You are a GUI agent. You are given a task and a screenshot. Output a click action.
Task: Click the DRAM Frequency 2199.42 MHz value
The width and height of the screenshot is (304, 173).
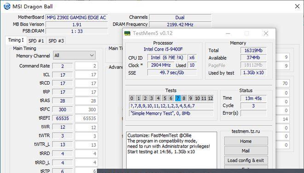point(180,24)
